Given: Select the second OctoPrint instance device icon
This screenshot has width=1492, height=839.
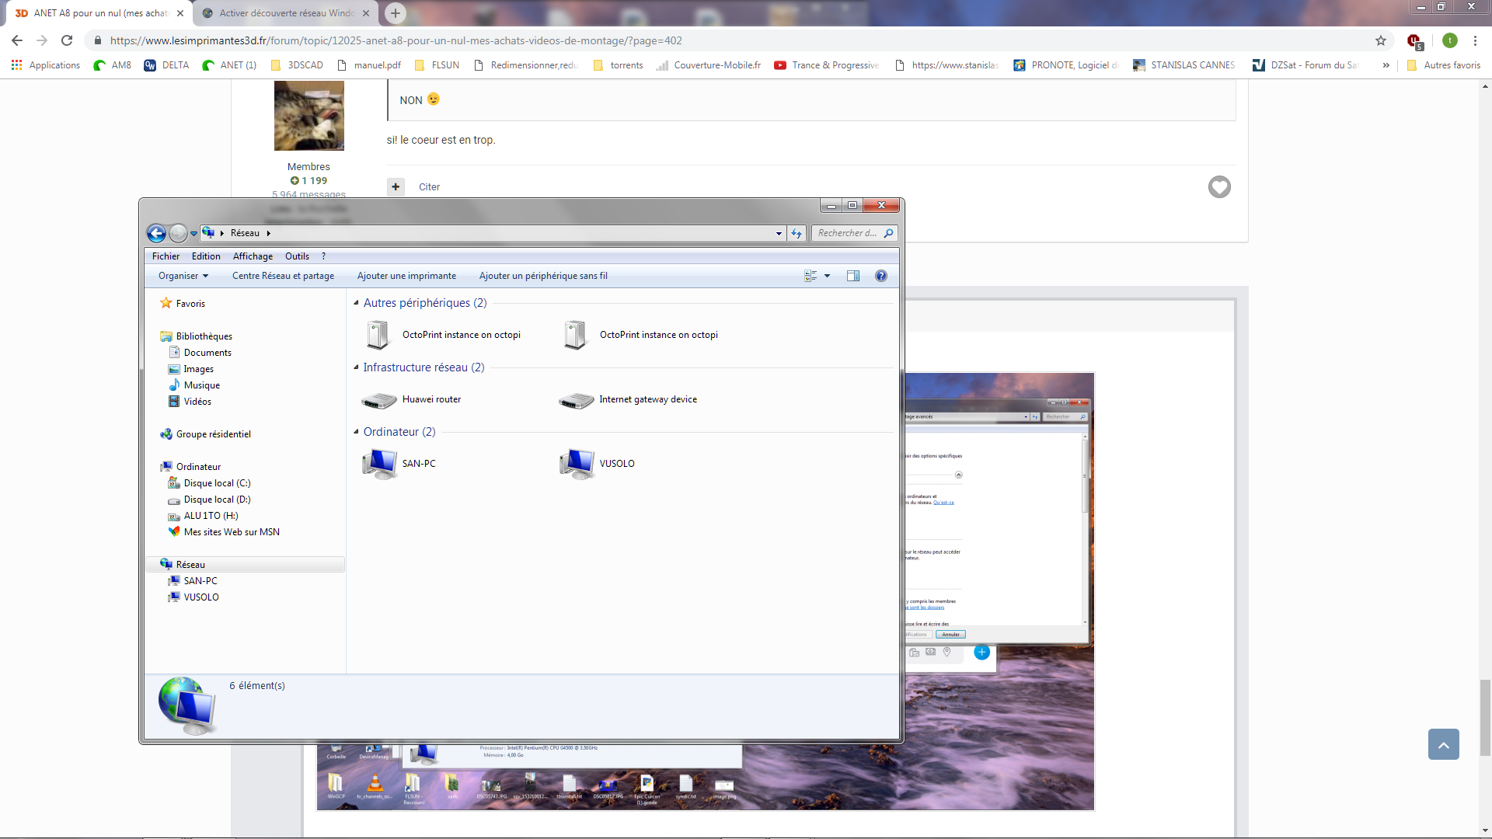Looking at the screenshot, I should pos(576,335).
